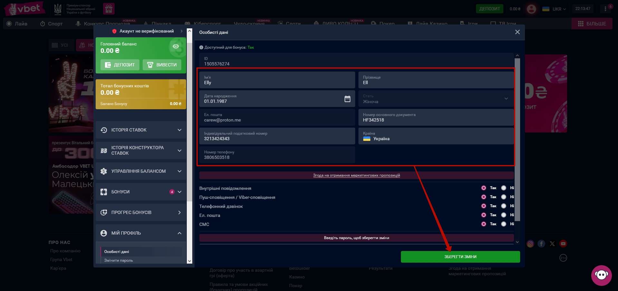Click the Зберегти зміни button

(x=460, y=257)
